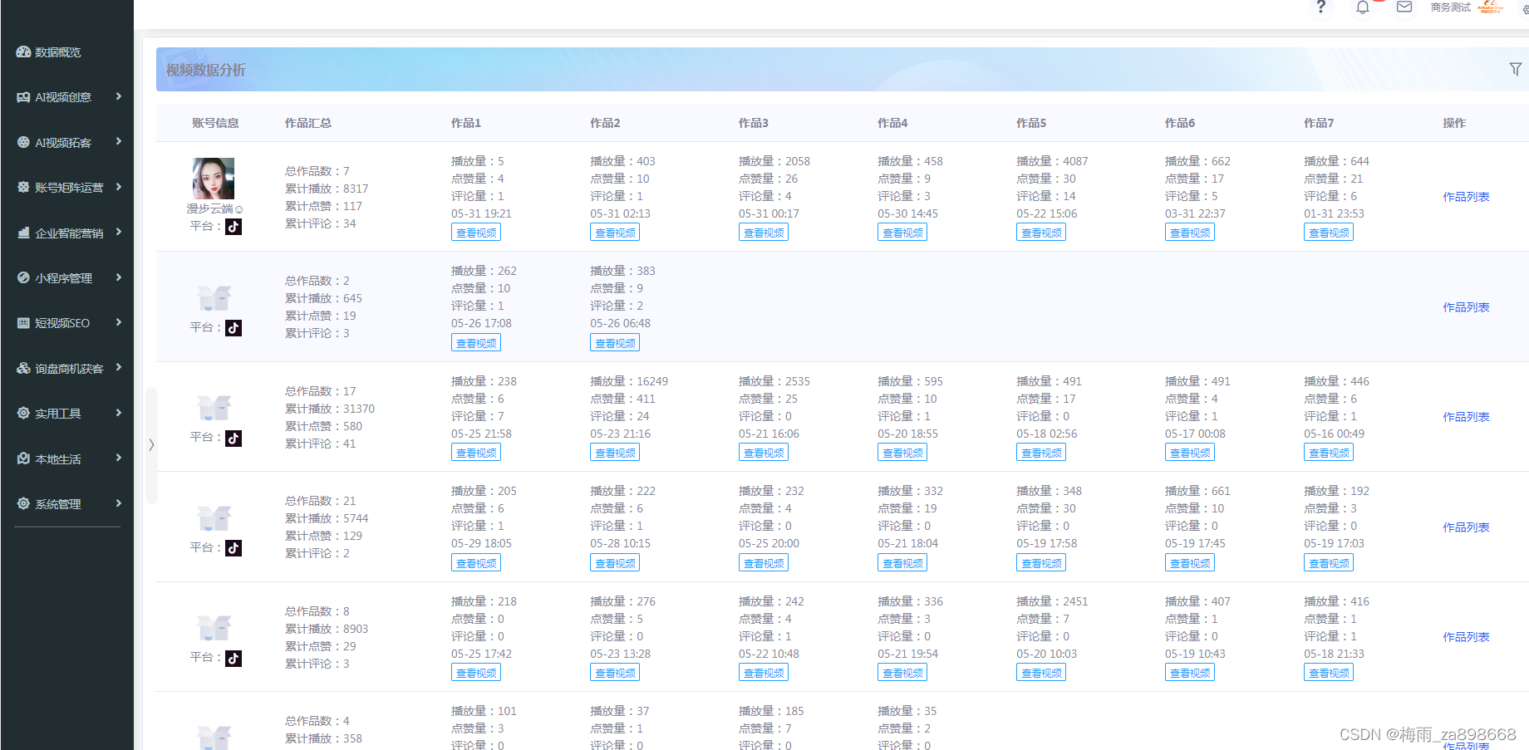The image size is (1529, 750).
Task: View video posted 05-18 02:56
Action: click(1041, 453)
